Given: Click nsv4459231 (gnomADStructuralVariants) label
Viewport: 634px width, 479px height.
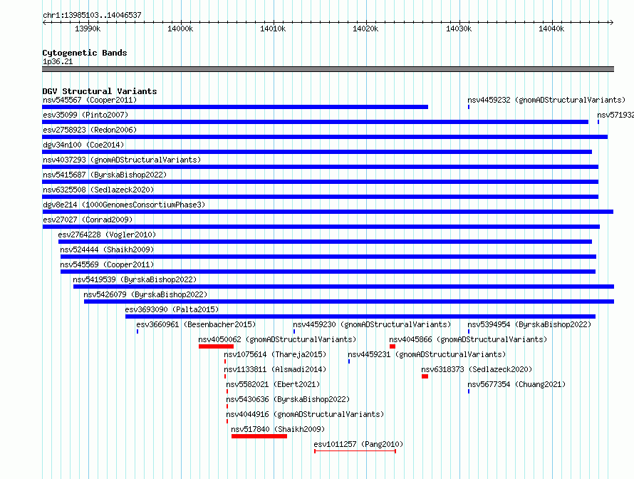Looking at the screenshot, I should pos(427,354).
